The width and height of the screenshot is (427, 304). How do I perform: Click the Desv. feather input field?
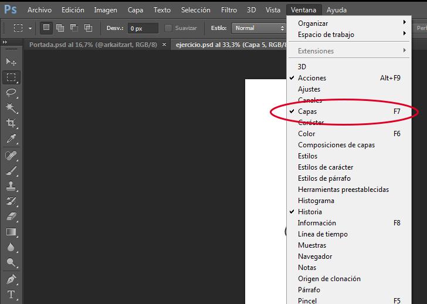[143, 28]
